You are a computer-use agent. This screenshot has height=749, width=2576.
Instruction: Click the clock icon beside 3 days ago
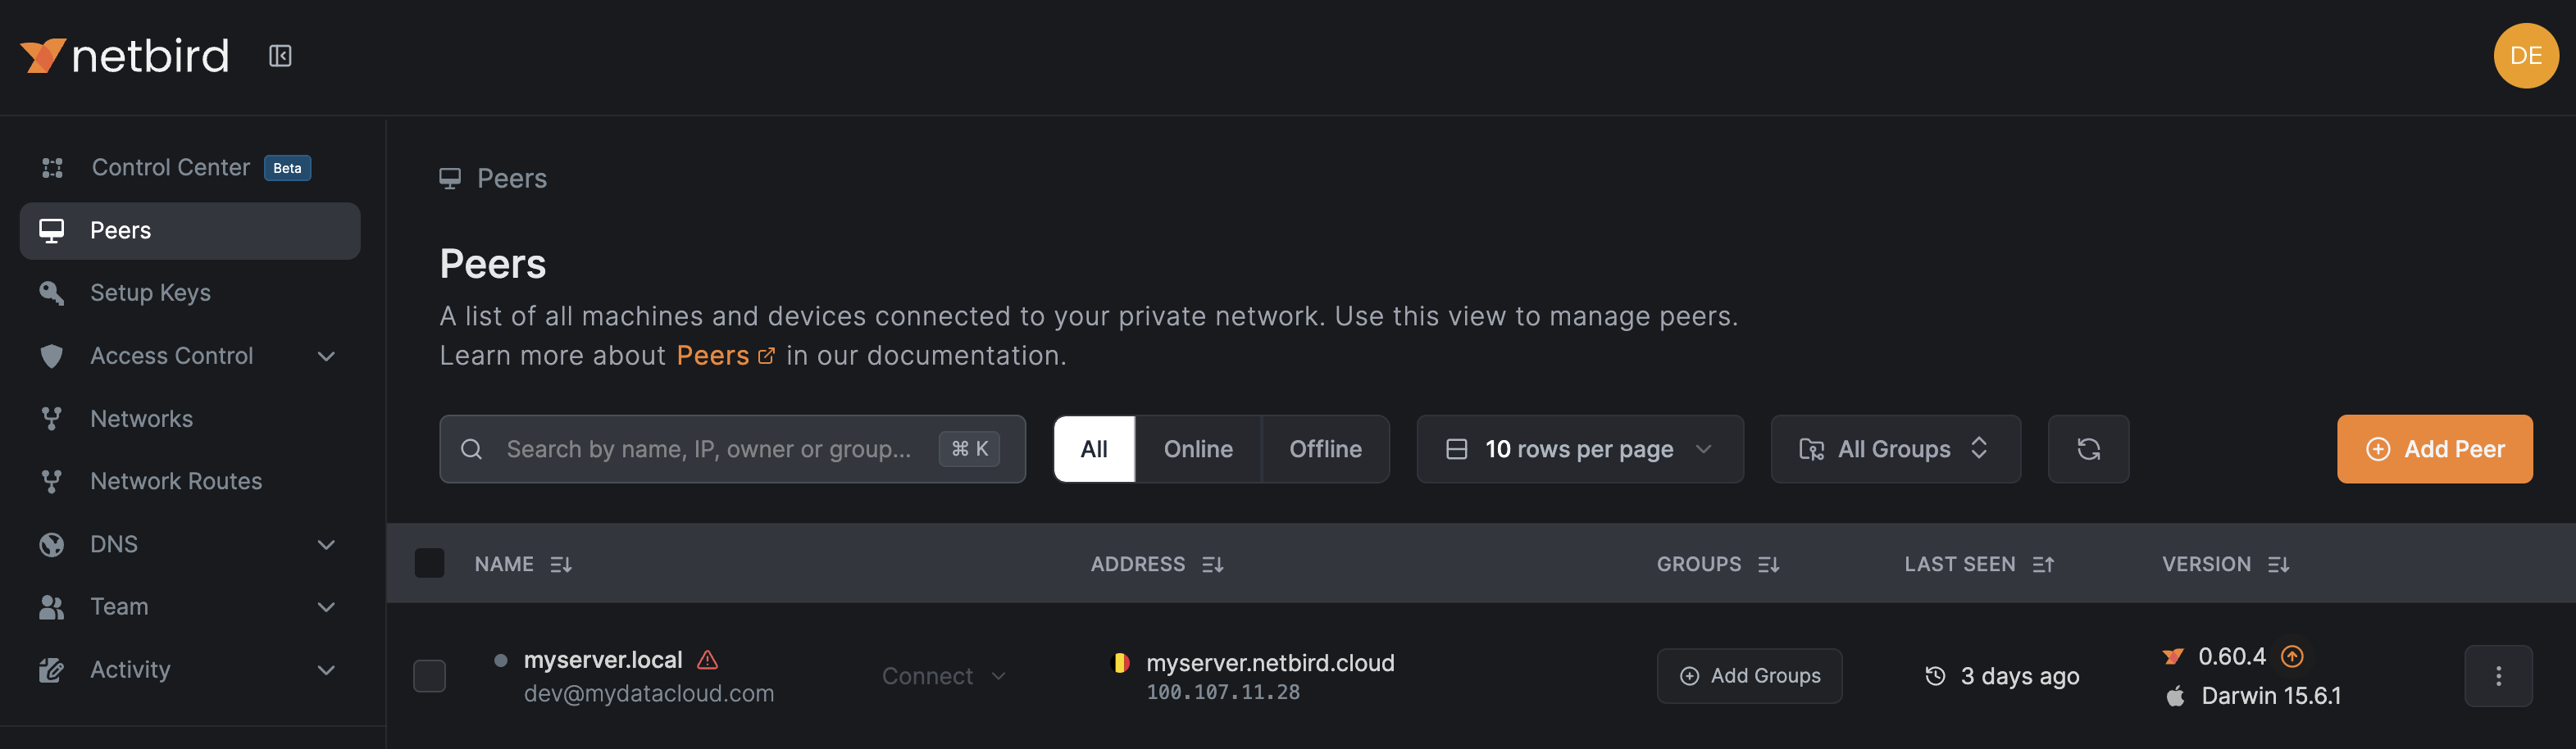click(1935, 676)
